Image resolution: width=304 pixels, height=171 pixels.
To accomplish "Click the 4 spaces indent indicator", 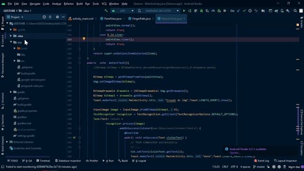I will (x=245, y=167).
